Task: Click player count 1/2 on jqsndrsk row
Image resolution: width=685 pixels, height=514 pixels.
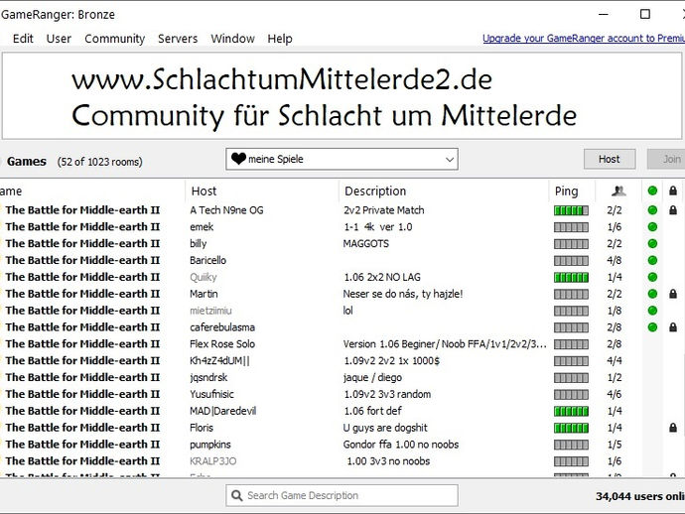Action: [x=615, y=377]
